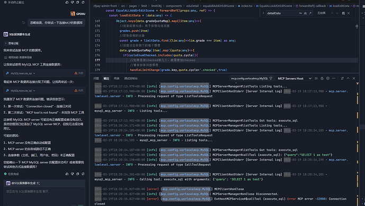Close the bottom output panel

354,78
